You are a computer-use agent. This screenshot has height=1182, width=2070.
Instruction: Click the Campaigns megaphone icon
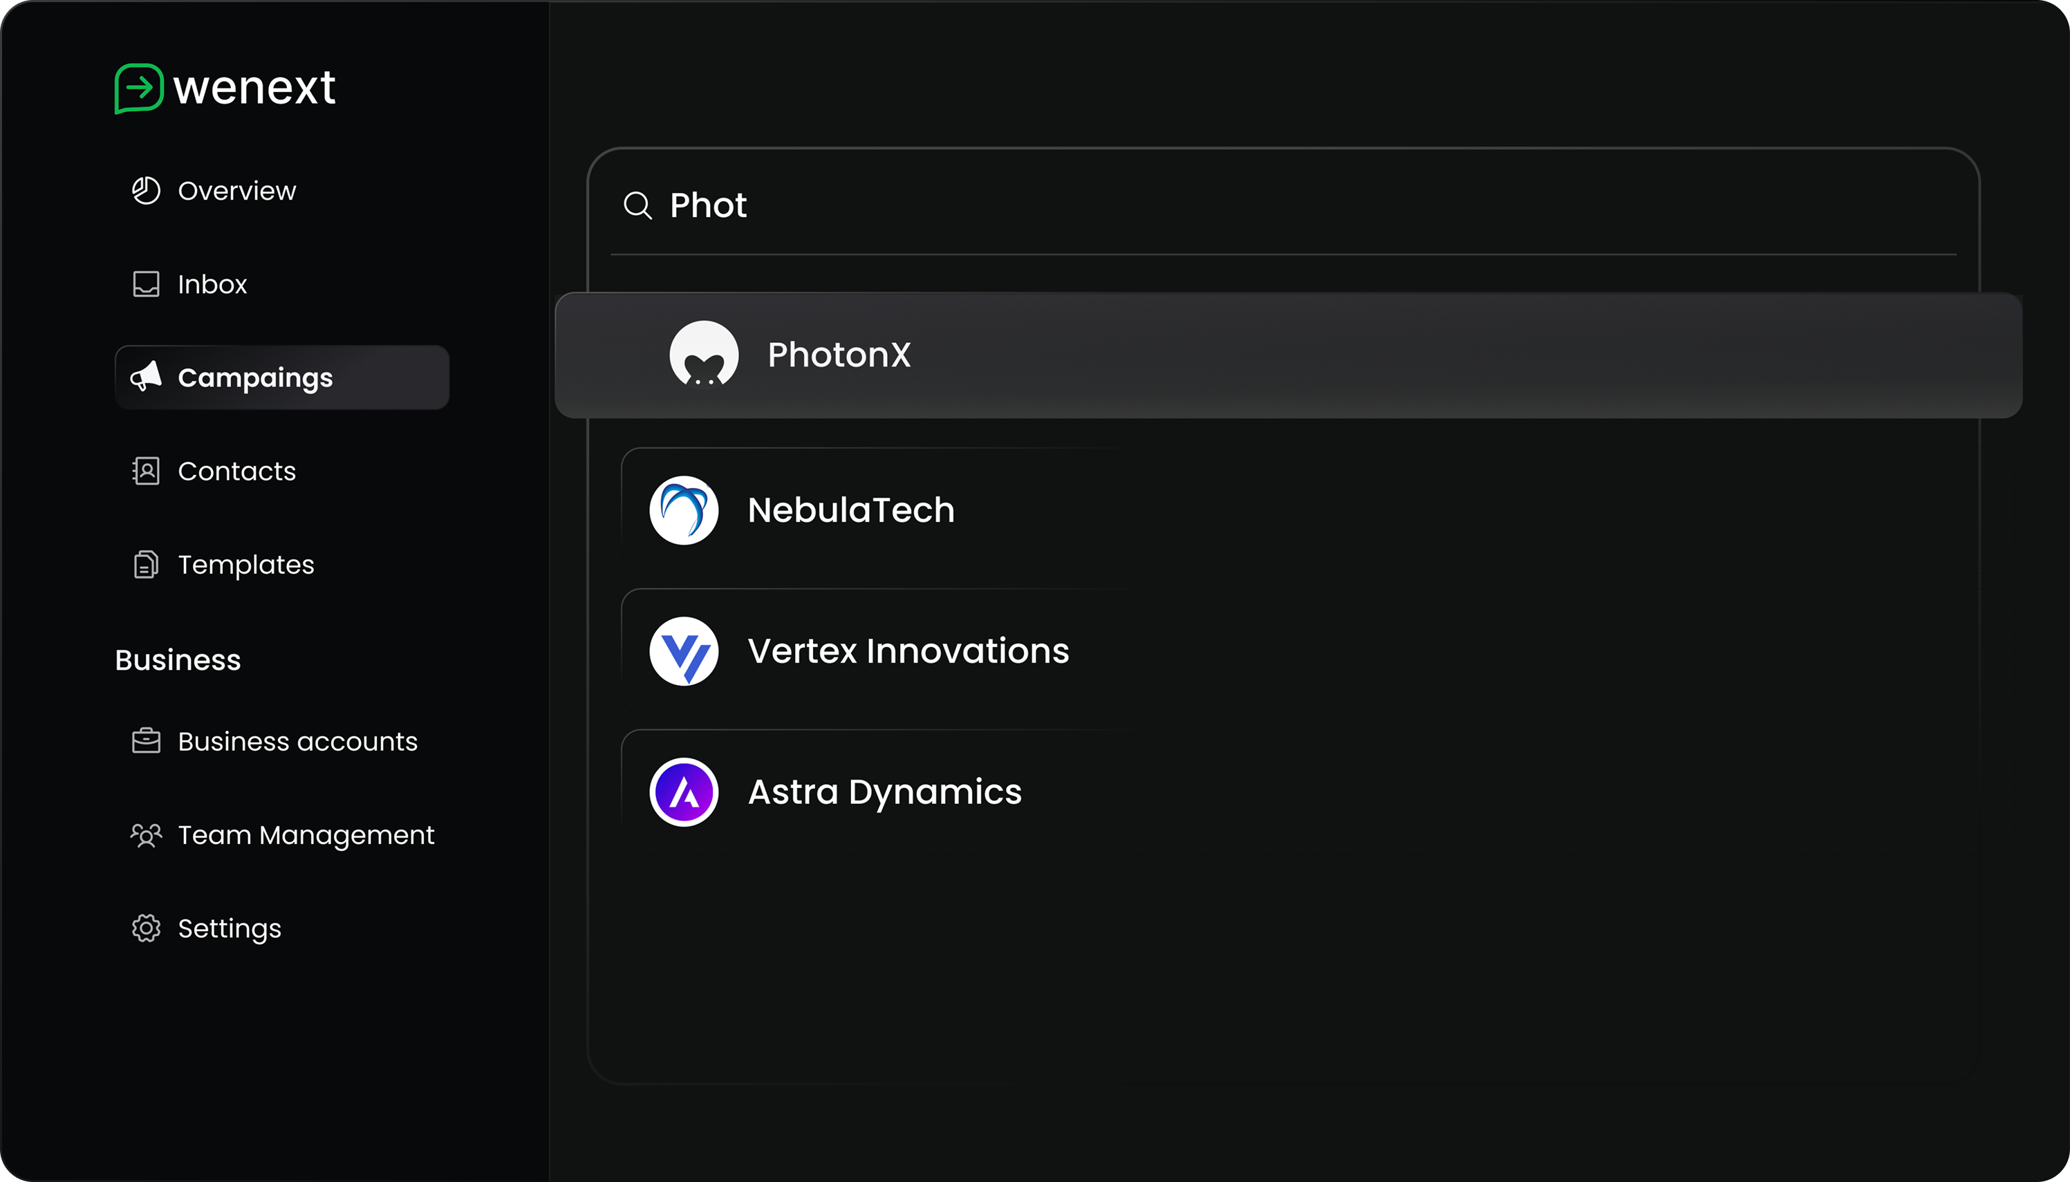(146, 377)
